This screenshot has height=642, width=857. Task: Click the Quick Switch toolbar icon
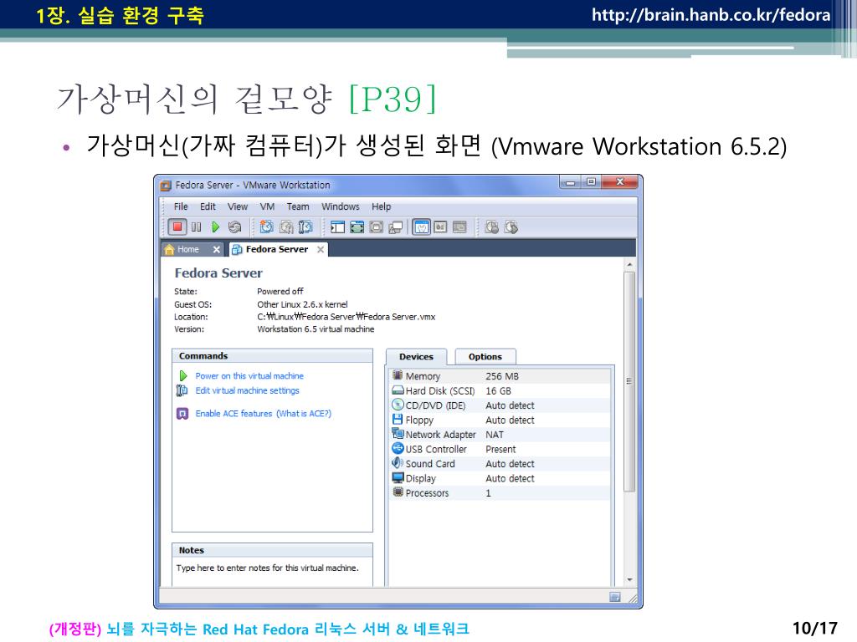tap(376, 227)
